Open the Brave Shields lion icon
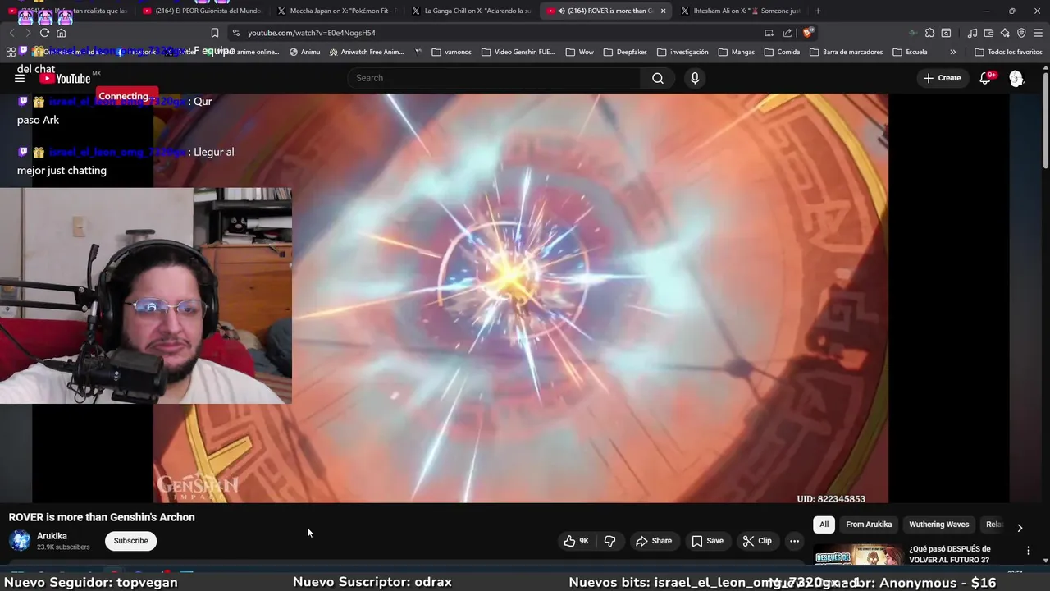The height and width of the screenshot is (591, 1050). click(808, 33)
